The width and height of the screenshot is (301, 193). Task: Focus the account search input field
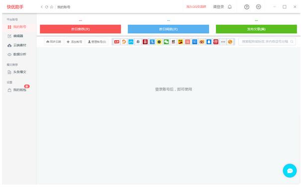[x=267, y=41]
